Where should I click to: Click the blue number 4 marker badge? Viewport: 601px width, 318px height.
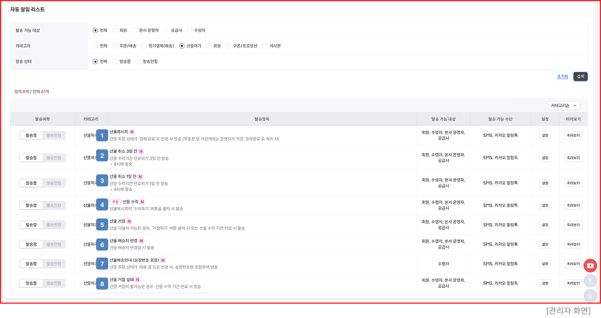click(102, 204)
